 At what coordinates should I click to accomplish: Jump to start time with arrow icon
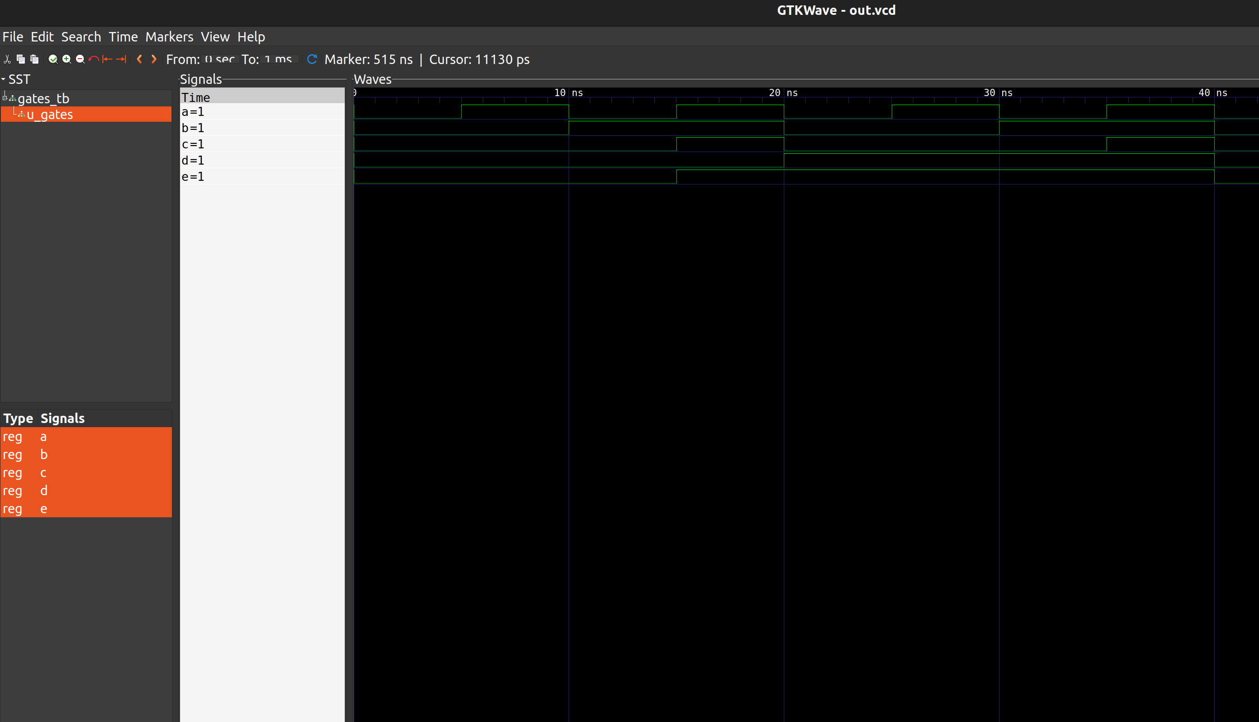107,60
